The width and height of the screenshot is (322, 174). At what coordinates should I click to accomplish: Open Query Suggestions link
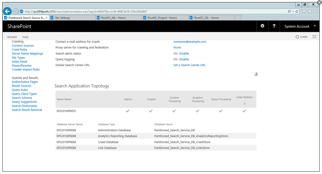[24, 102]
